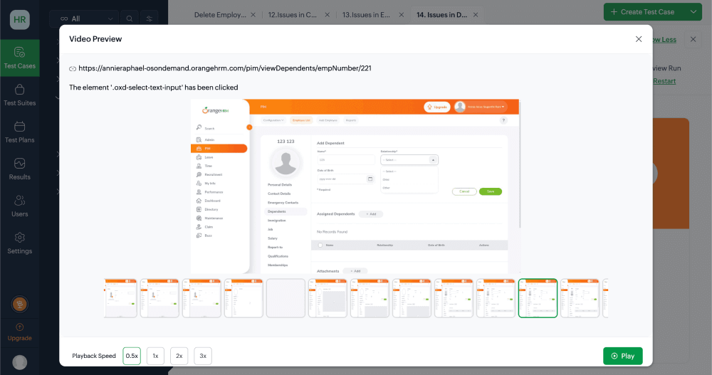Switch to 'Delete Employ...' tab
Viewport: 712px width, 375px height.
(x=220, y=15)
